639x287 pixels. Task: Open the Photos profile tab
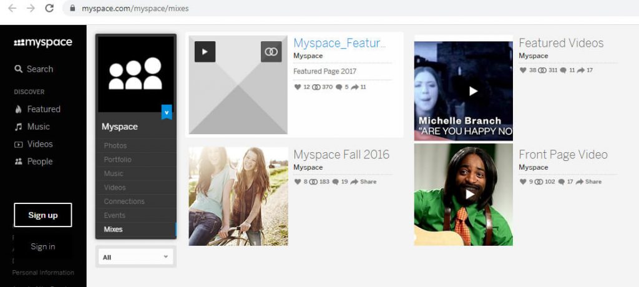(x=136, y=145)
